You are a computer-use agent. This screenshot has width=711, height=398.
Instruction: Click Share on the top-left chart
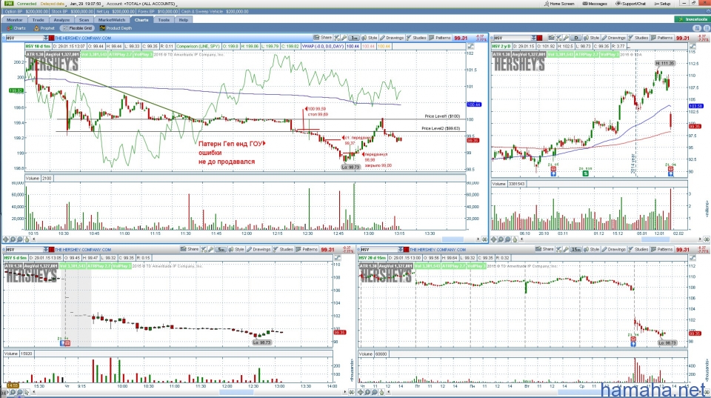coord(322,38)
